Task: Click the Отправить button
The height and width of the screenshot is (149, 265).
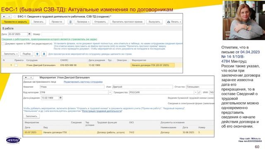Action: click(100, 22)
